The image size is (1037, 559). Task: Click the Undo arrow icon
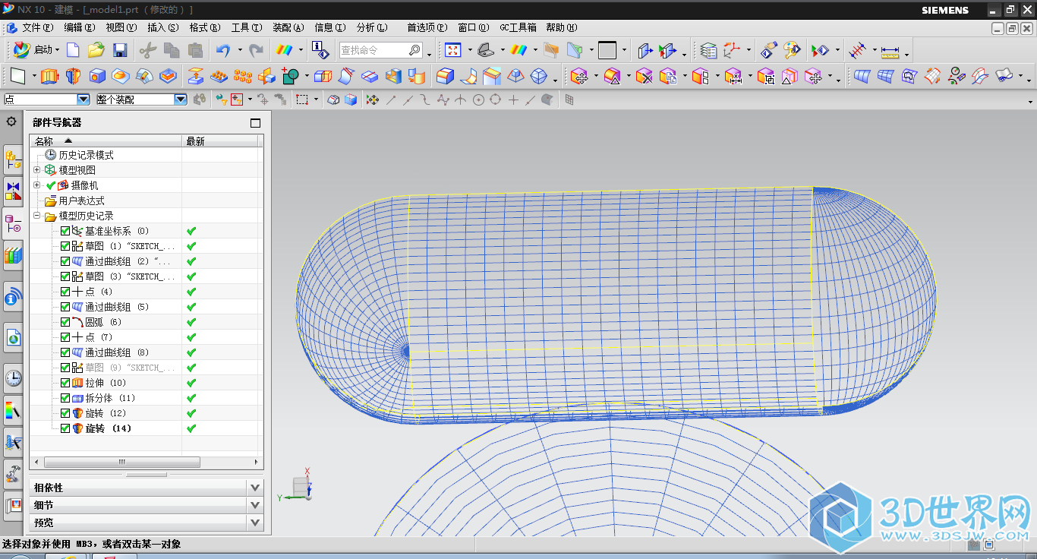(223, 50)
